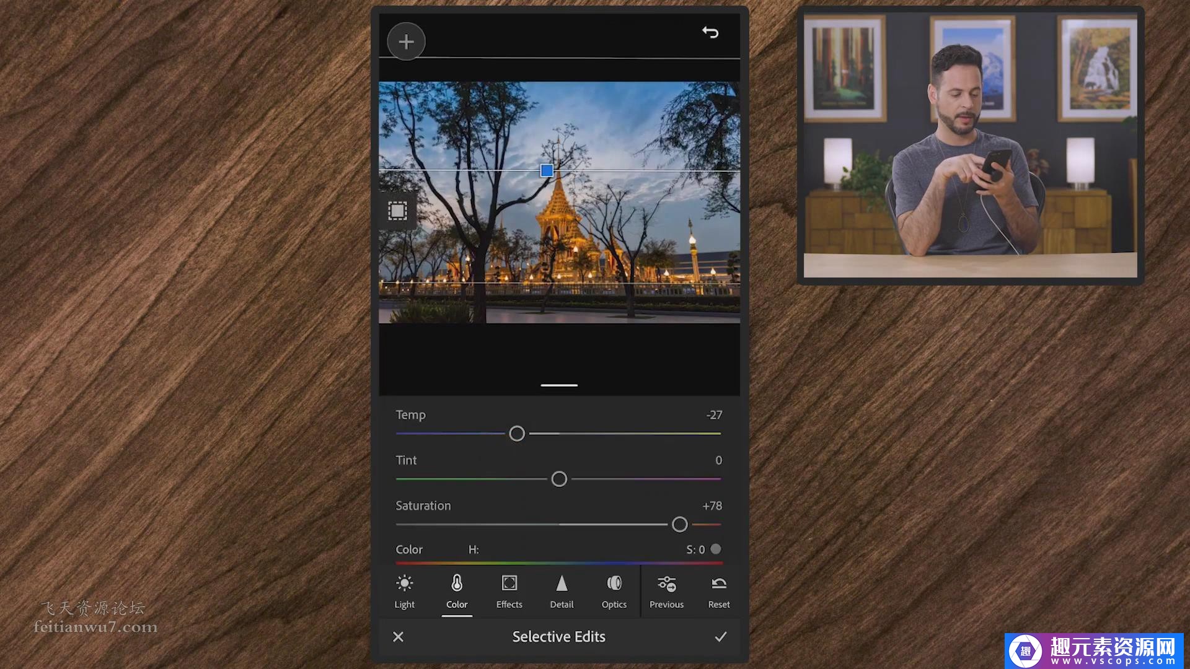Click the Saturation slider handle
The height and width of the screenshot is (669, 1190).
coord(680,525)
